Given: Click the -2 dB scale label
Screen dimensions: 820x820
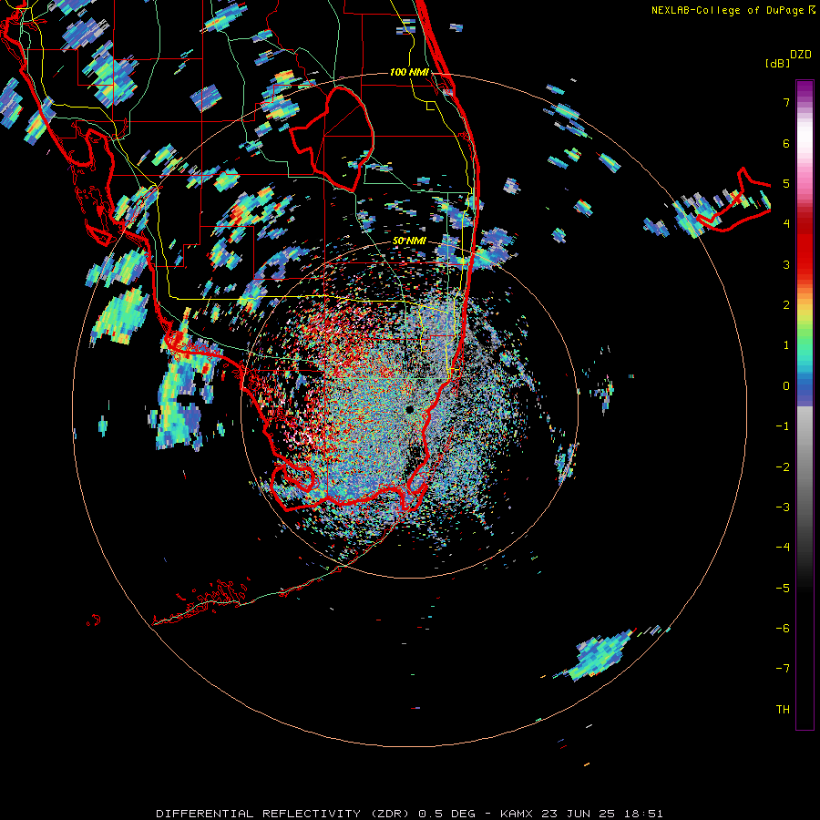Looking at the screenshot, I should point(783,467).
